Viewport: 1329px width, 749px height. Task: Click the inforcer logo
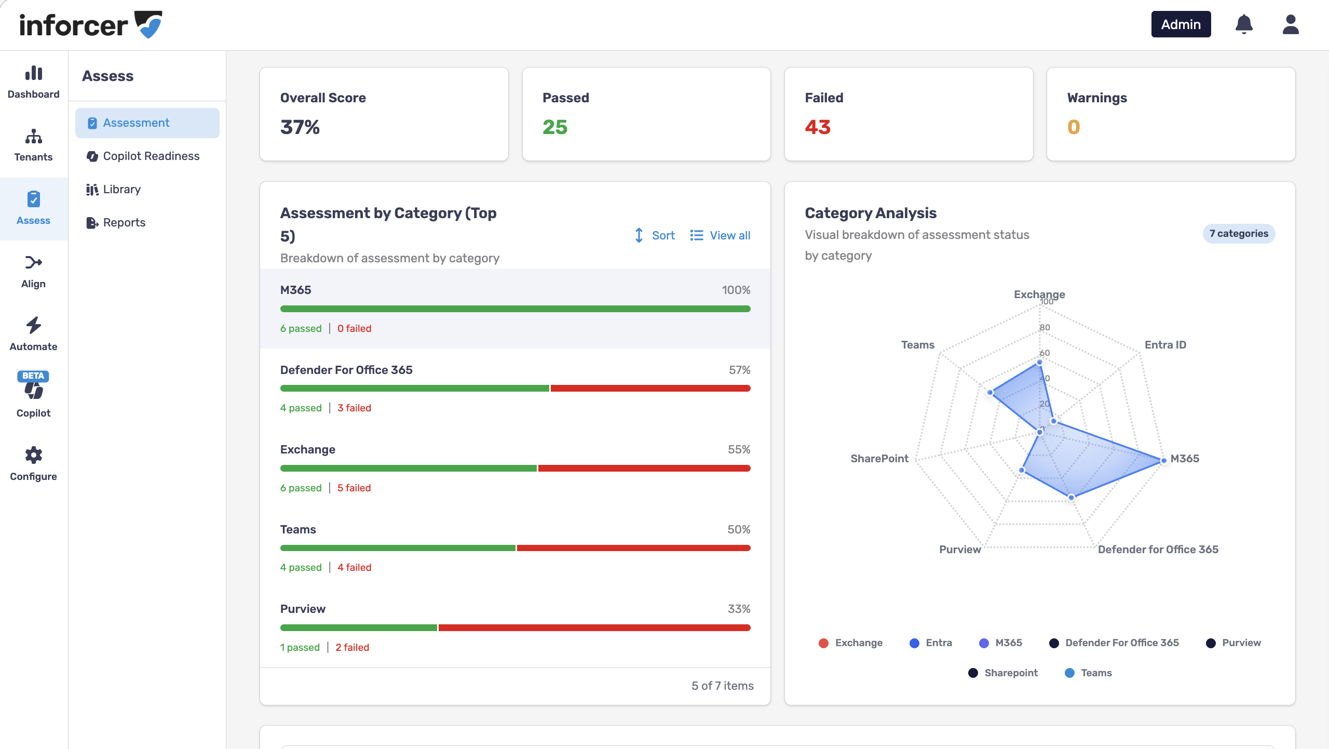(91, 24)
